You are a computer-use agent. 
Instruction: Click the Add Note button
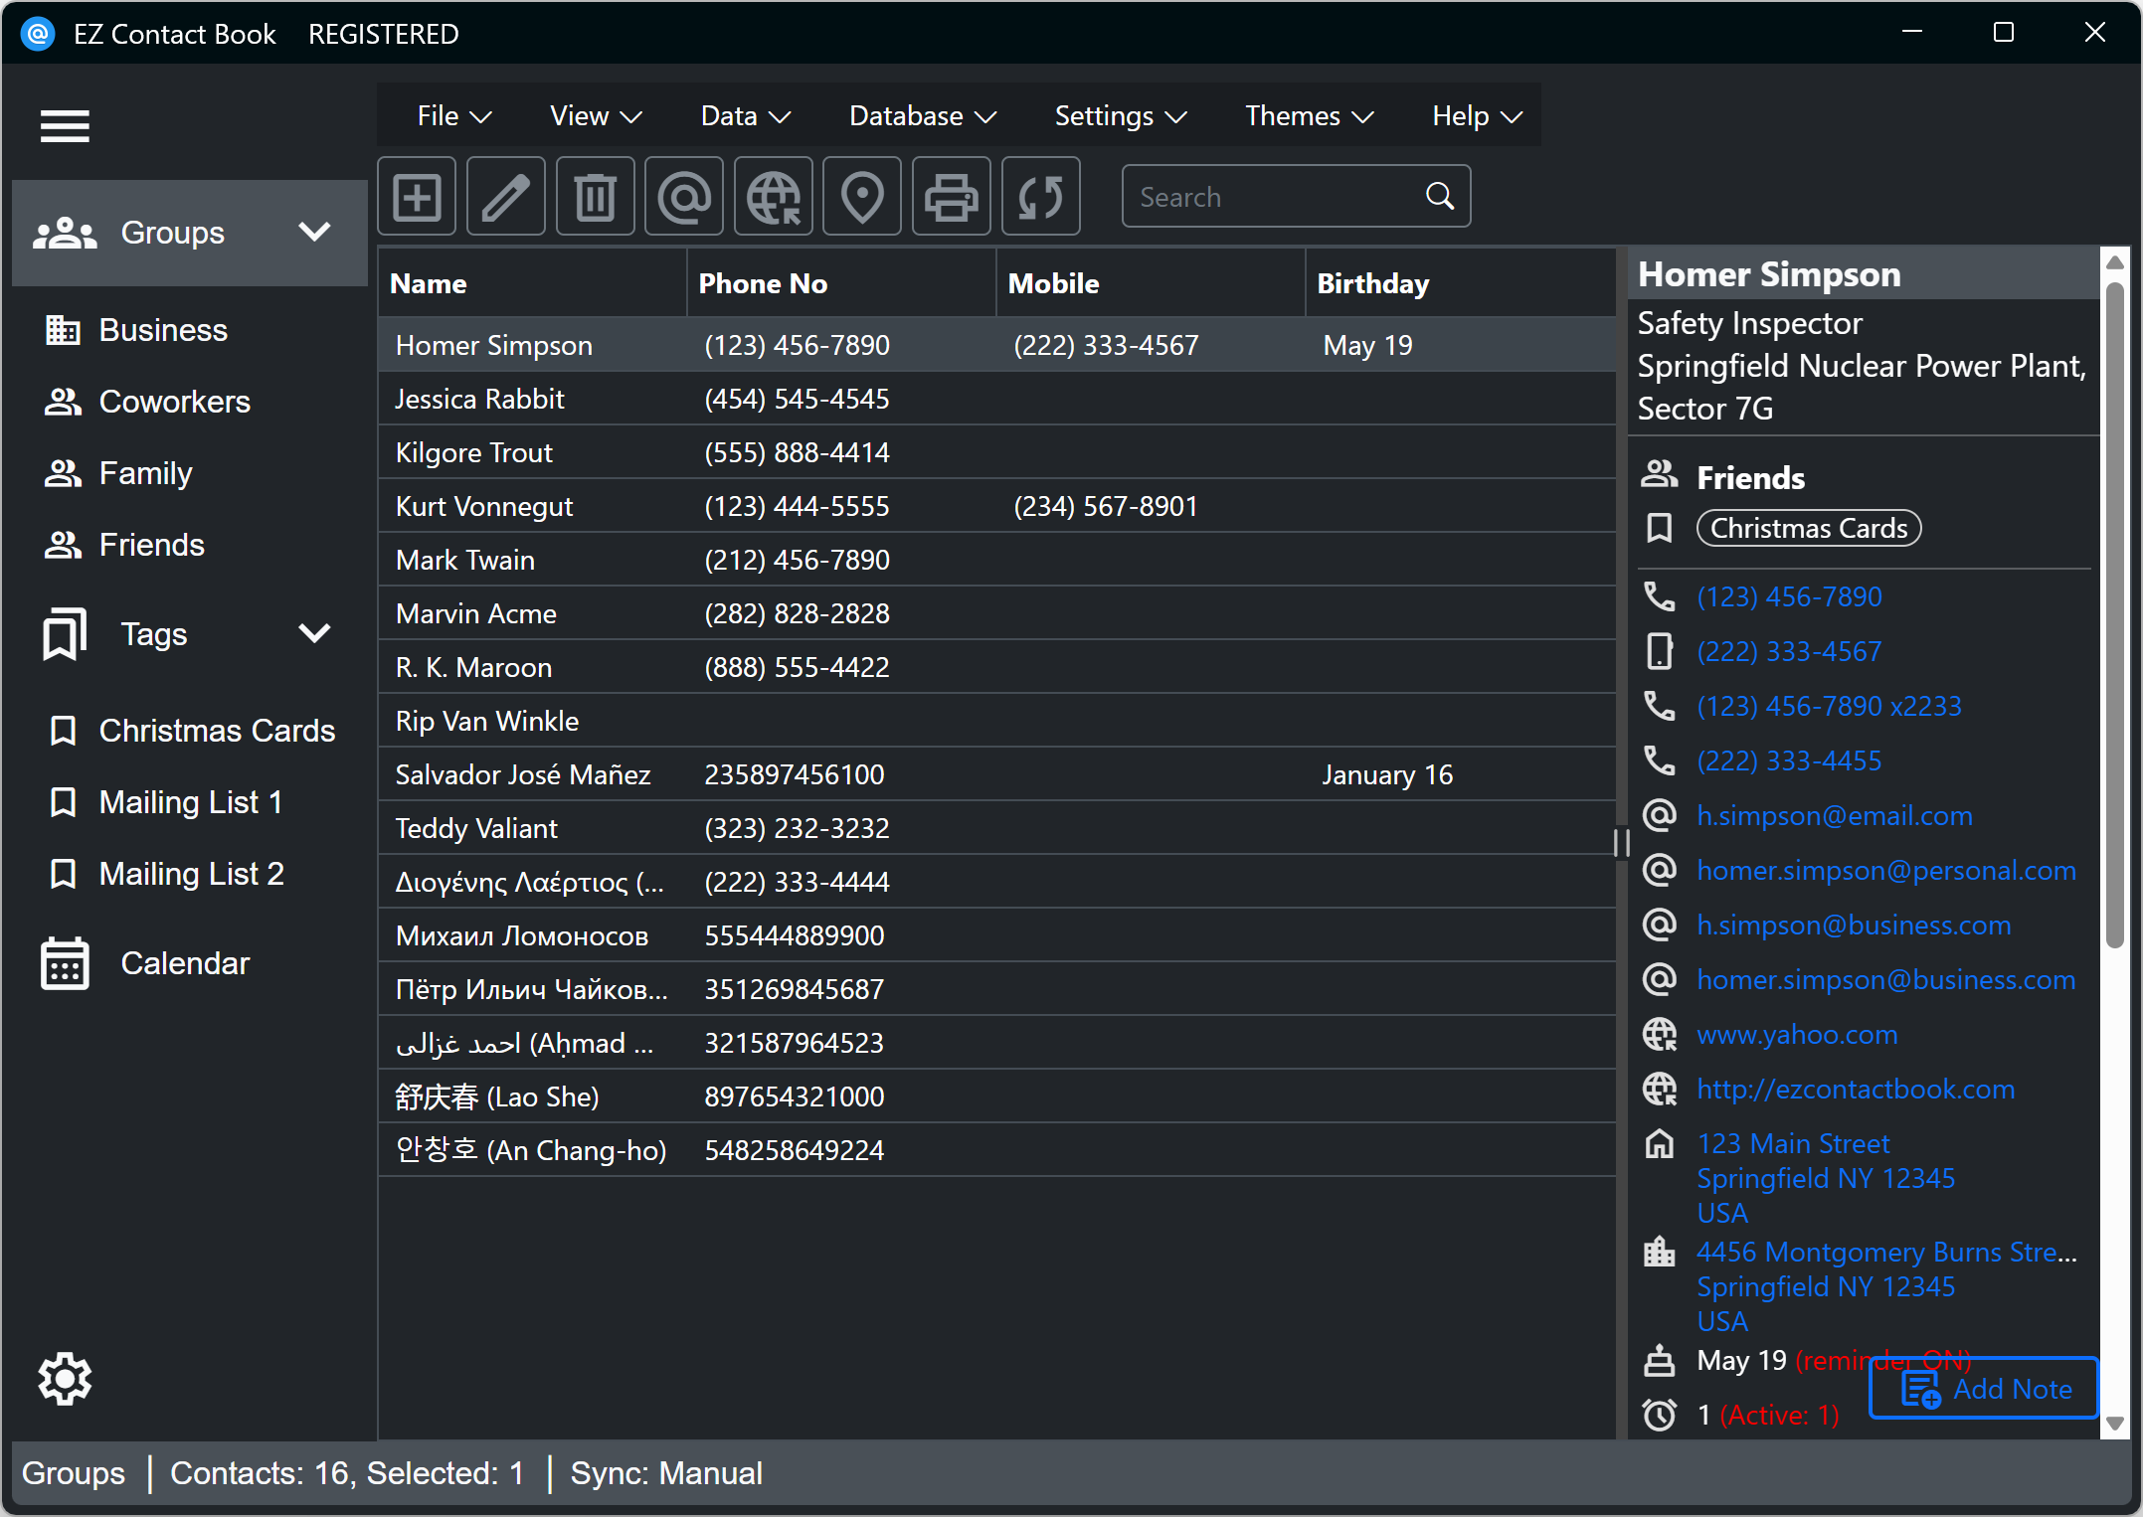pos(1985,1389)
